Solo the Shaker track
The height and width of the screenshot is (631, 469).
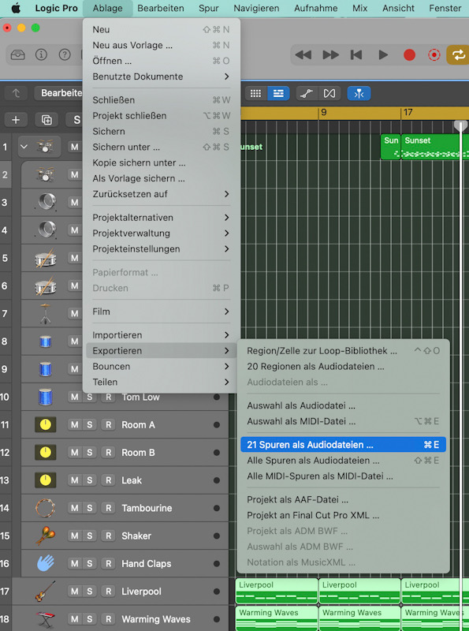click(89, 536)
